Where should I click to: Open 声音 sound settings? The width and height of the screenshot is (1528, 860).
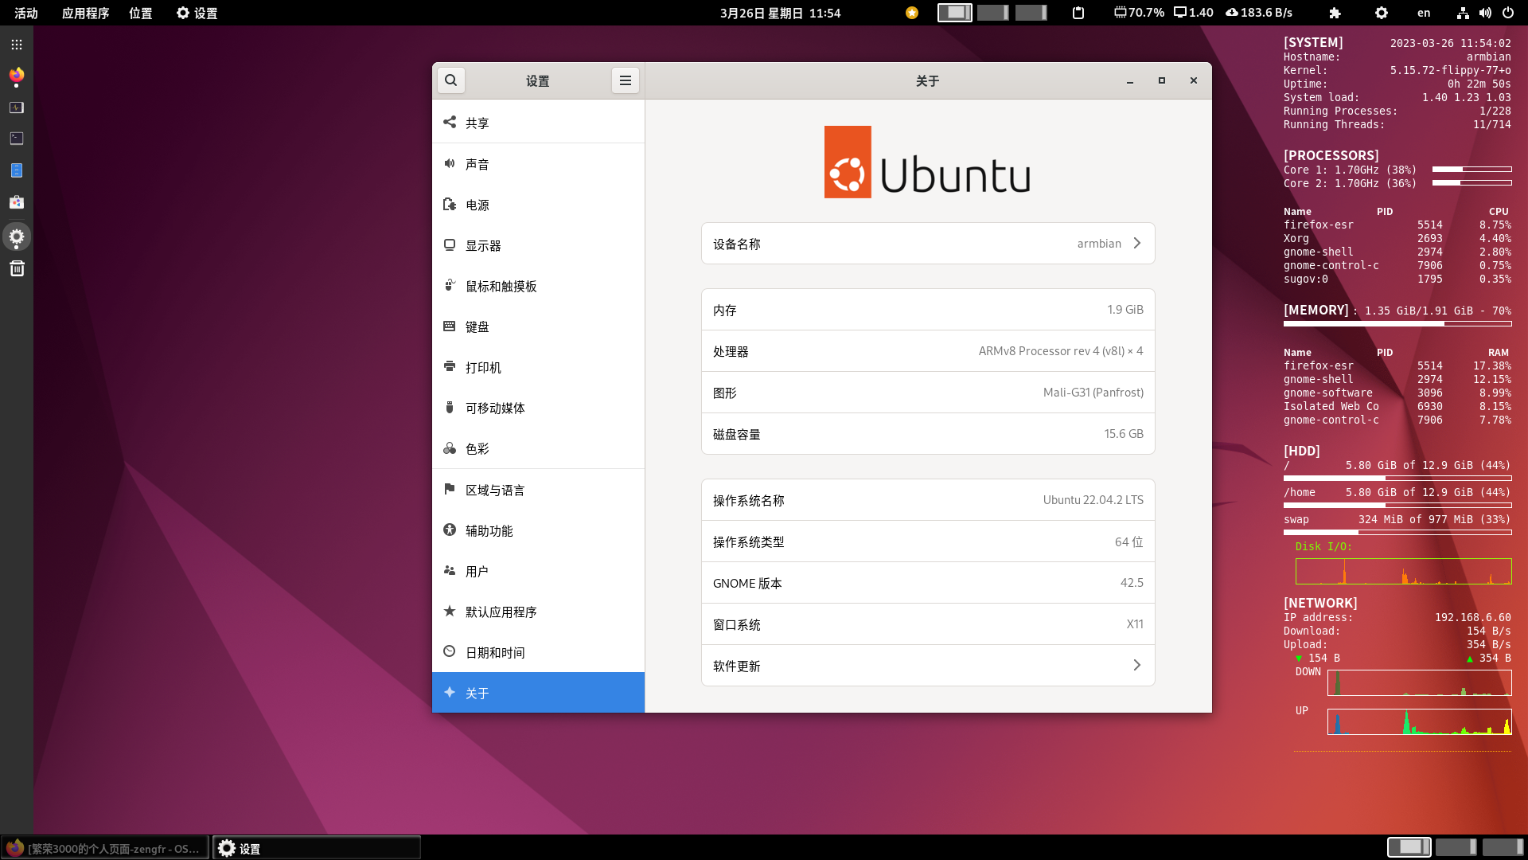pyautogui.click(x=538, y=164)
